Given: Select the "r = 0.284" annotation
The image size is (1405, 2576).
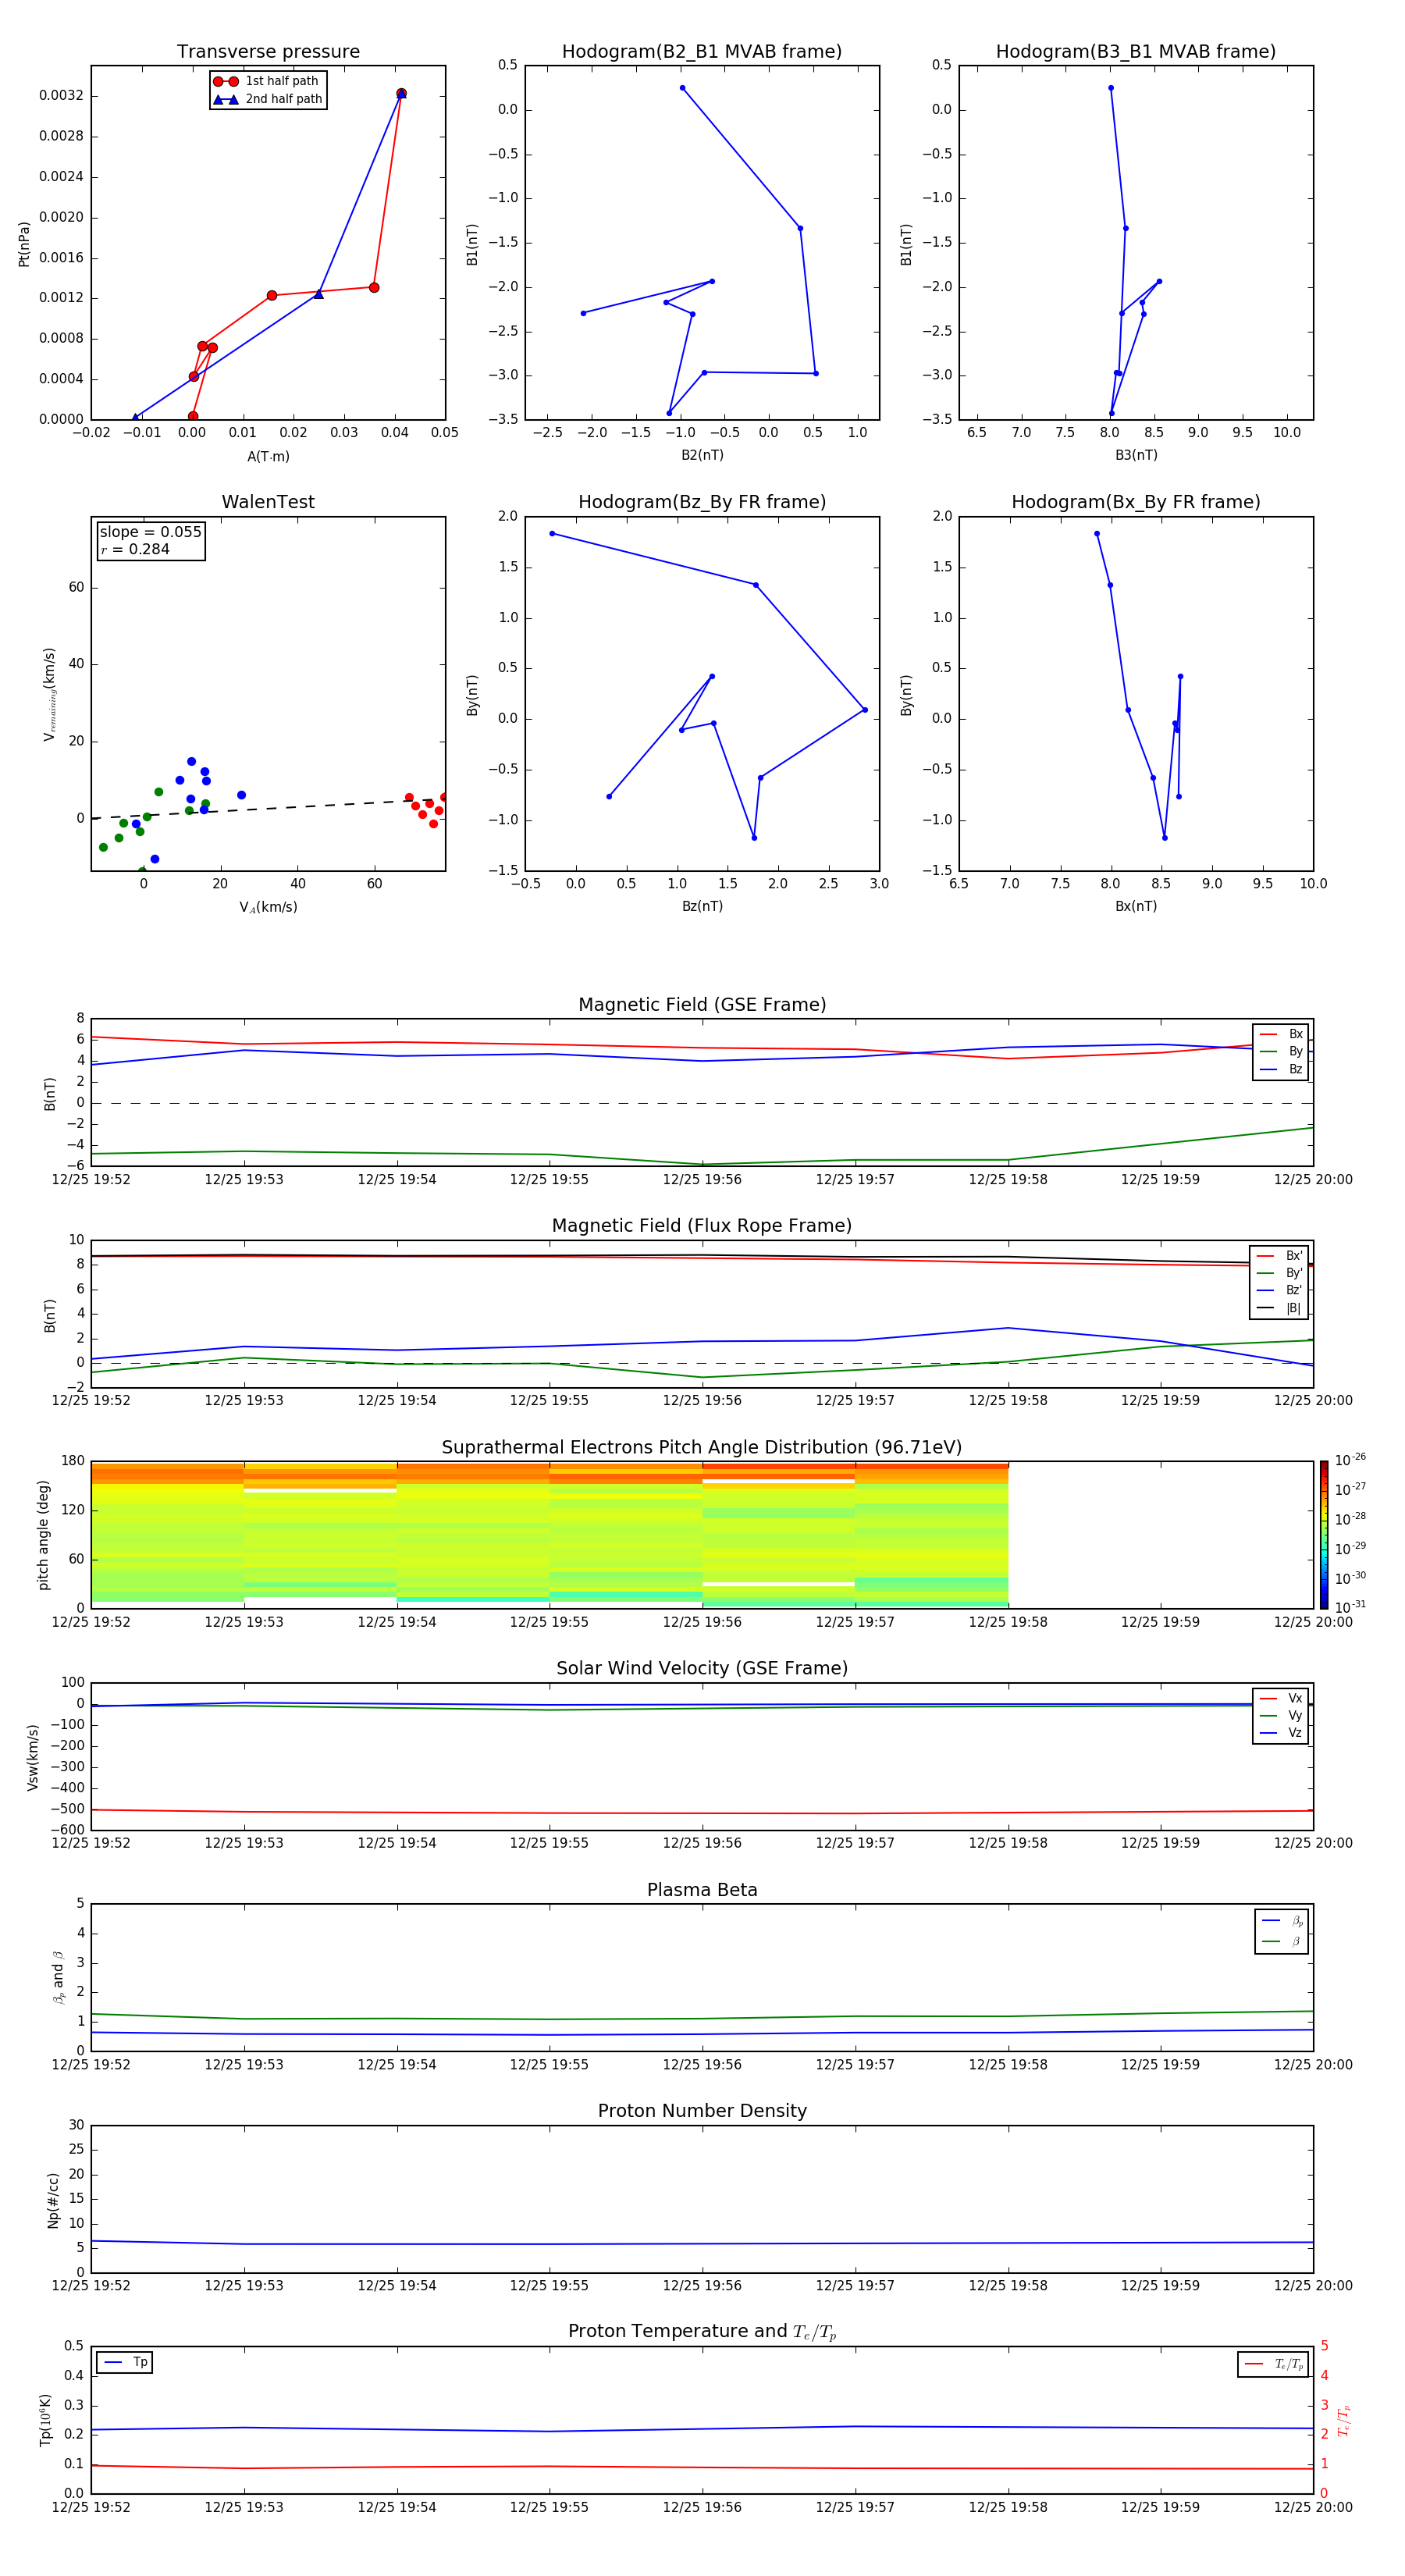Looking at the screenshot, I should click(x=135, y=549).
